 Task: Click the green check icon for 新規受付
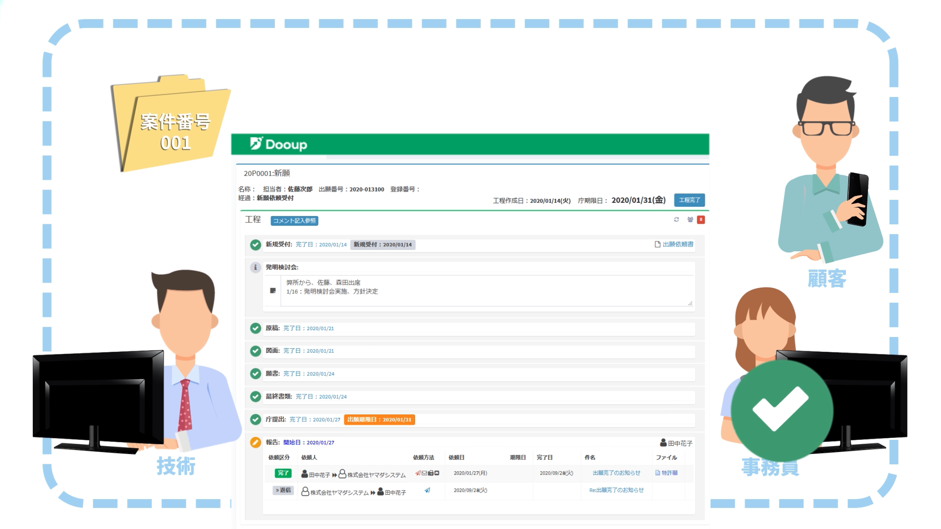pos(255,244)
